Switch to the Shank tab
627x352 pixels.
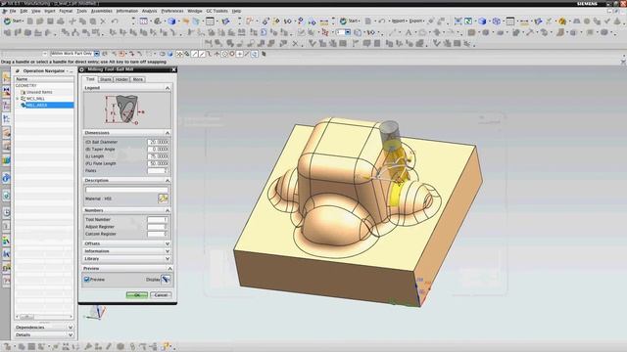pyautogui.click(x=105, y=79)
